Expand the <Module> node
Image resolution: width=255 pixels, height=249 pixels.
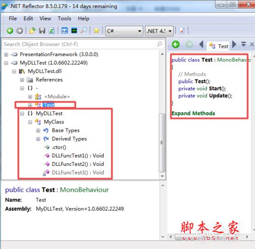pos(30,97)
